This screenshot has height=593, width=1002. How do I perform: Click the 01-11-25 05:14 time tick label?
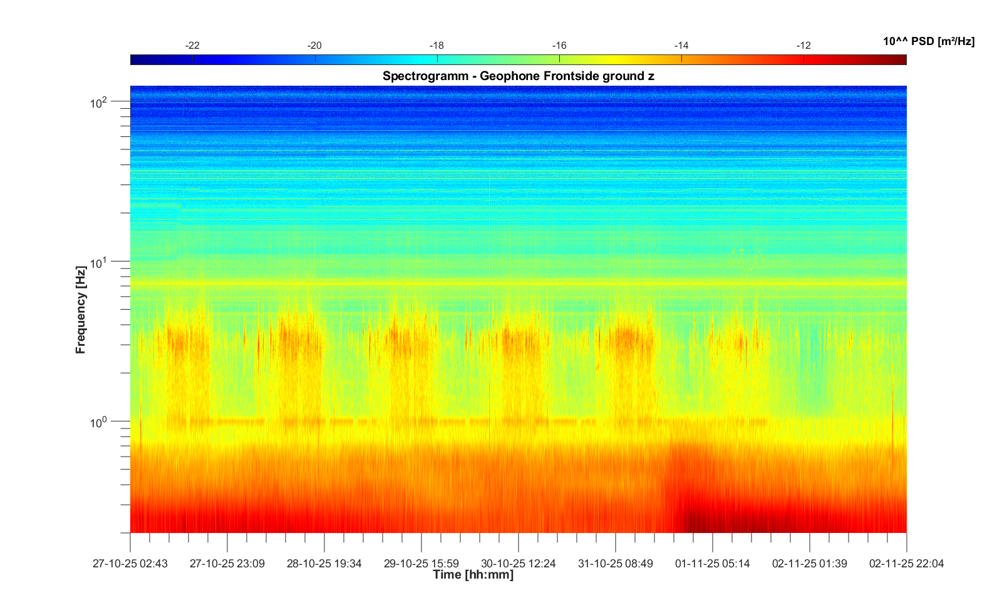[712, 564]
